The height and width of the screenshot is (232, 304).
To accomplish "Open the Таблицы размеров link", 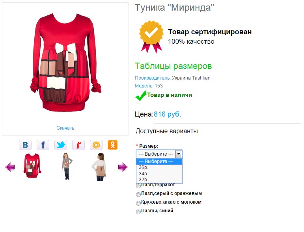I will (173, 66).
